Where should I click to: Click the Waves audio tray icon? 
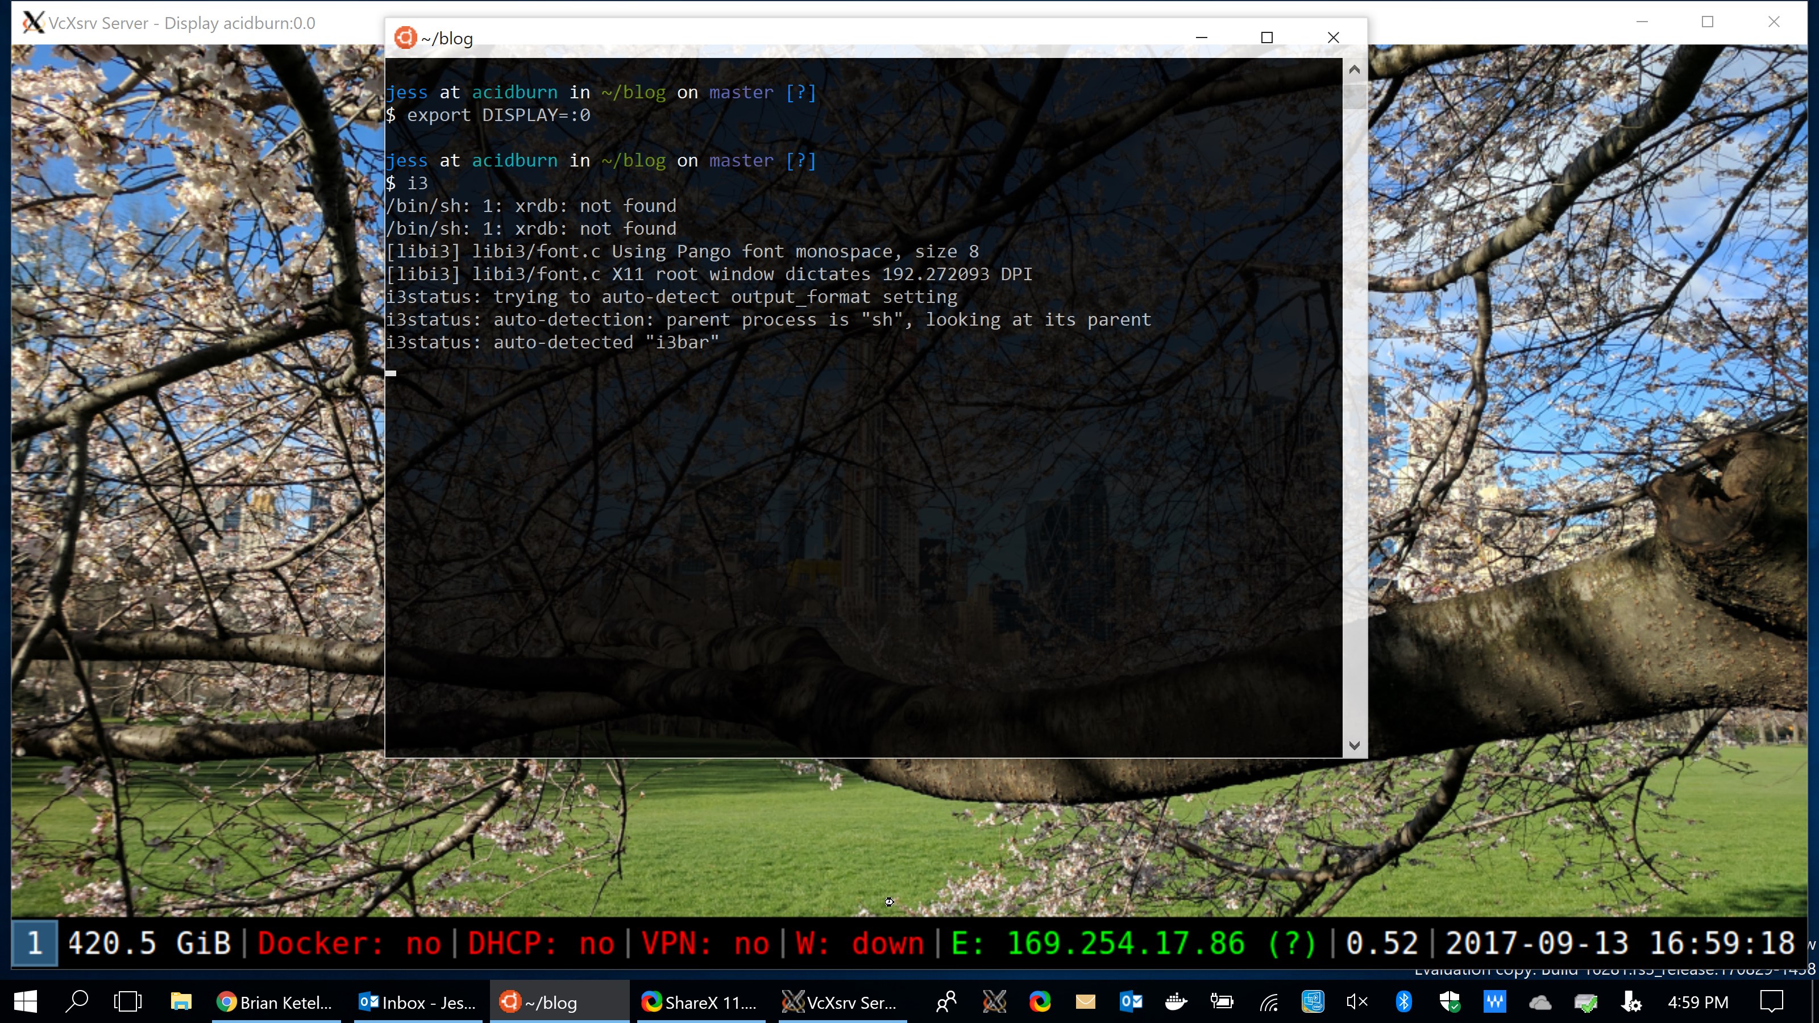pos(1495,1001)
